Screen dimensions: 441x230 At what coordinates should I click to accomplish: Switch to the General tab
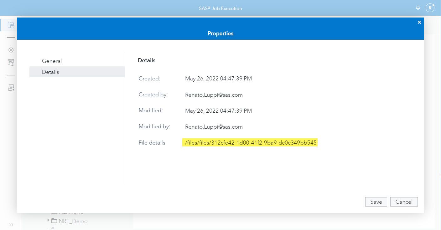coord(52,61)
